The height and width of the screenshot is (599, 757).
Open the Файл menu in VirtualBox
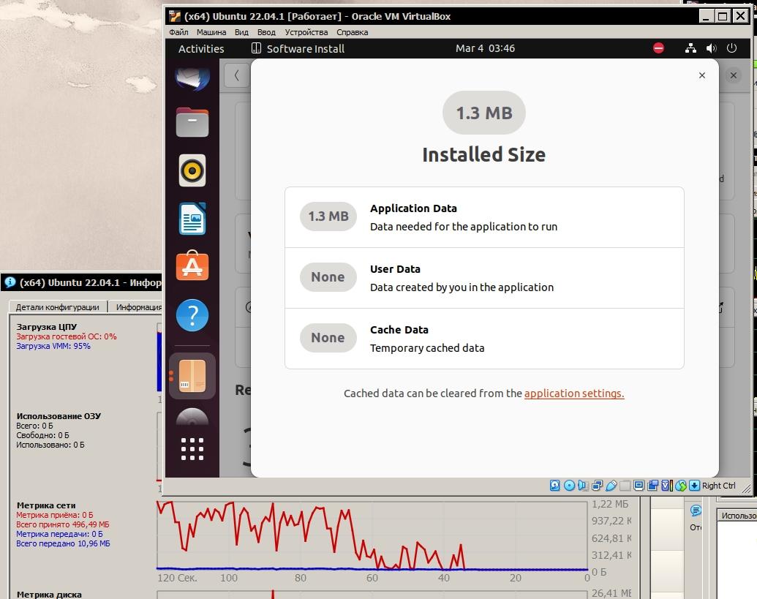pyautogui.click(x=178, y=32)
